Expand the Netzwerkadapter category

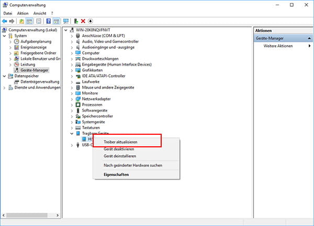tap(72, 99)
